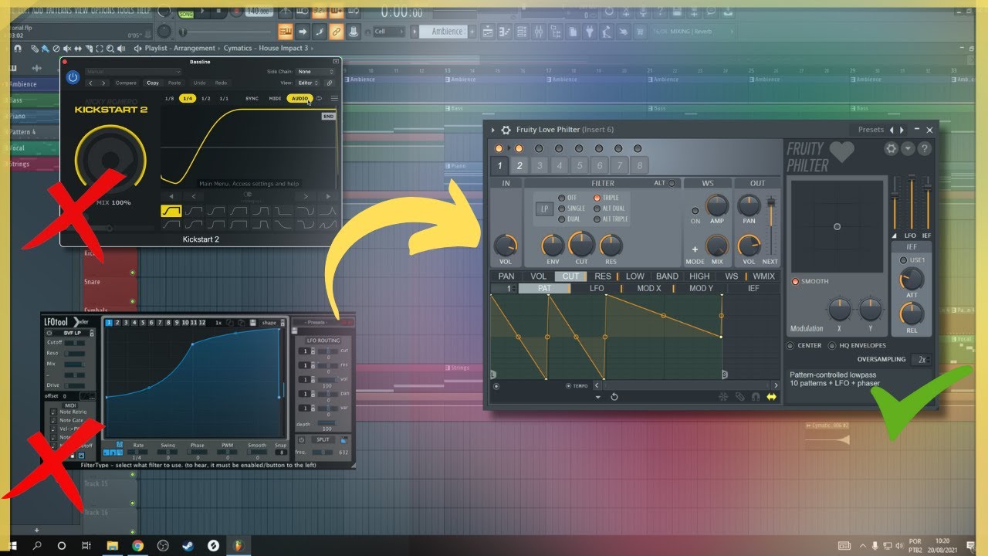Image resolution: width=988 pixels, height=556 pixels.
Task: Toggle Kickstart 2 blue power button
Action: [x=73, y=77]
